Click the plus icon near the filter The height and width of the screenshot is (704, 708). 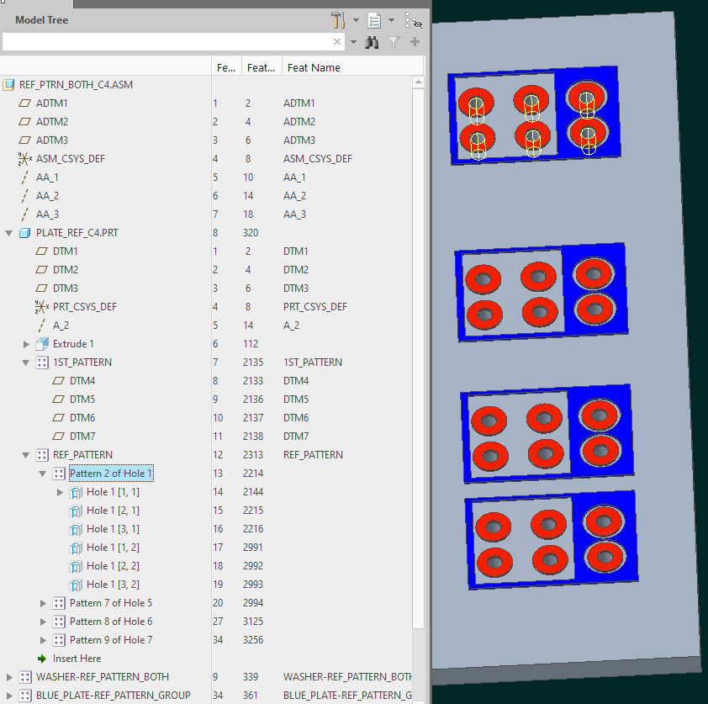(x=413, y=41)
